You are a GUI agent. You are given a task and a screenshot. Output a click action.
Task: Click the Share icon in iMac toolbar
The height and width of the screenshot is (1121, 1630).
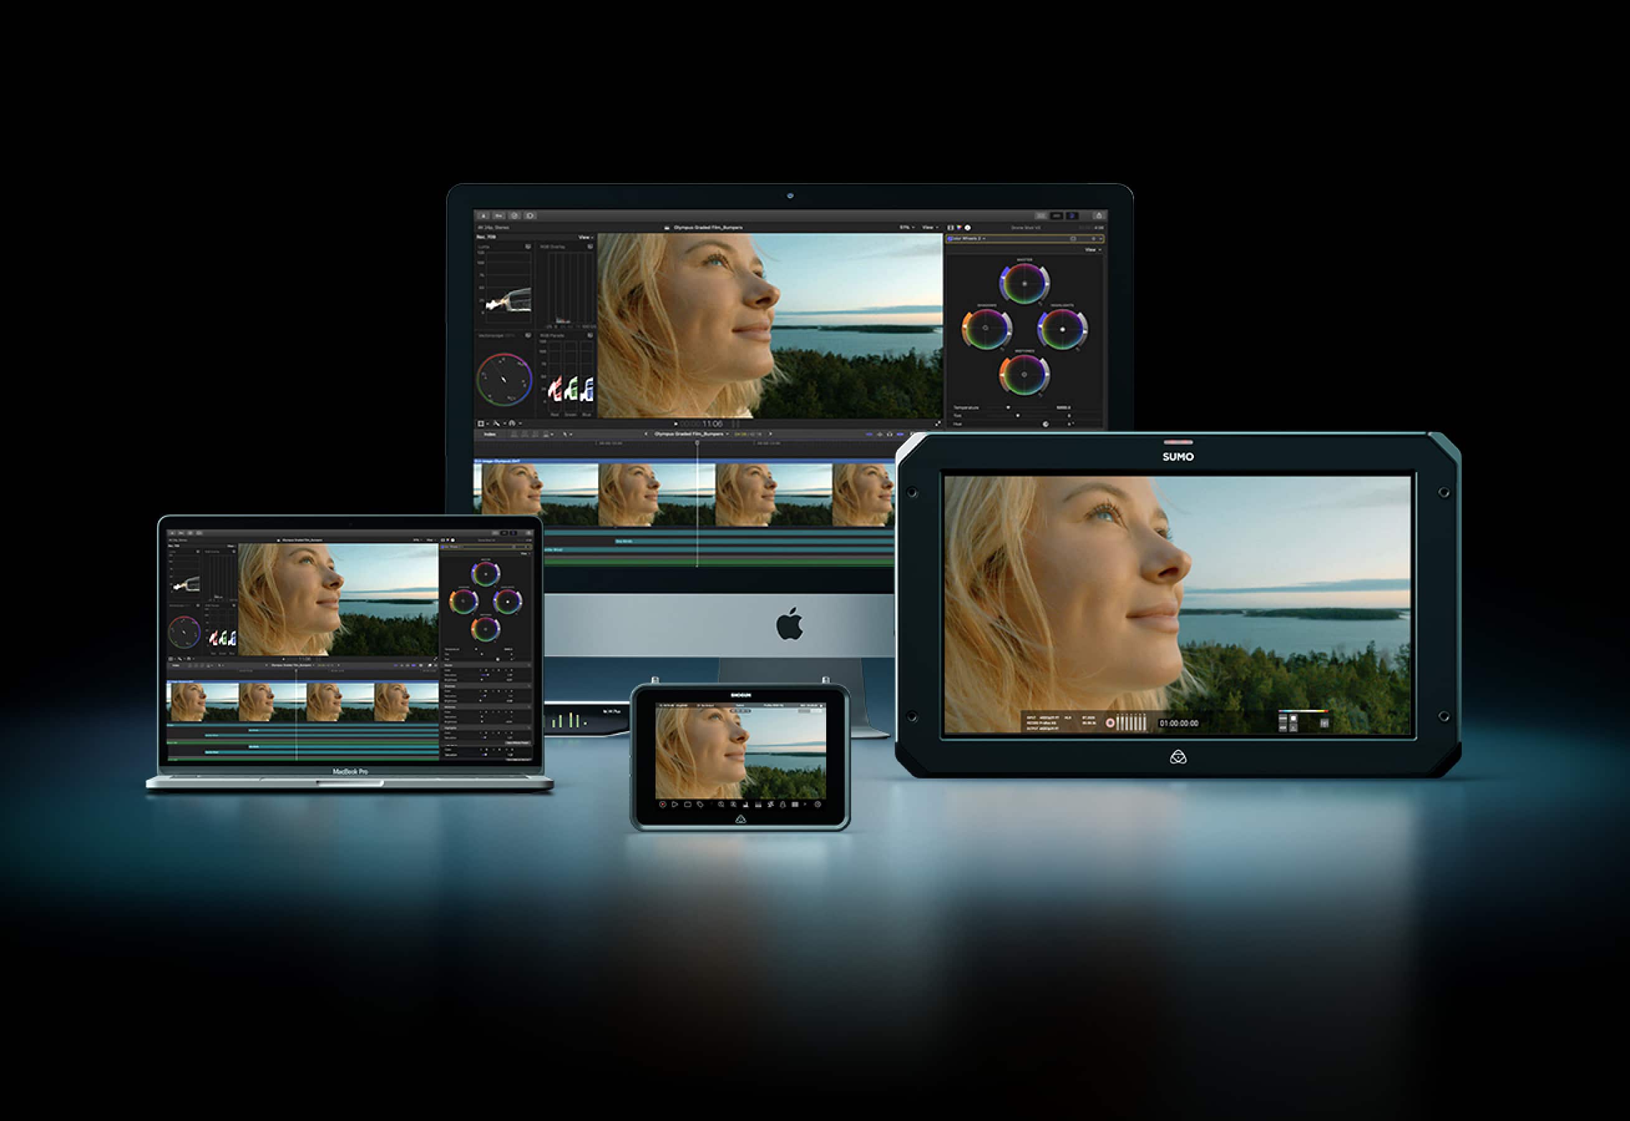(1099, 215)
